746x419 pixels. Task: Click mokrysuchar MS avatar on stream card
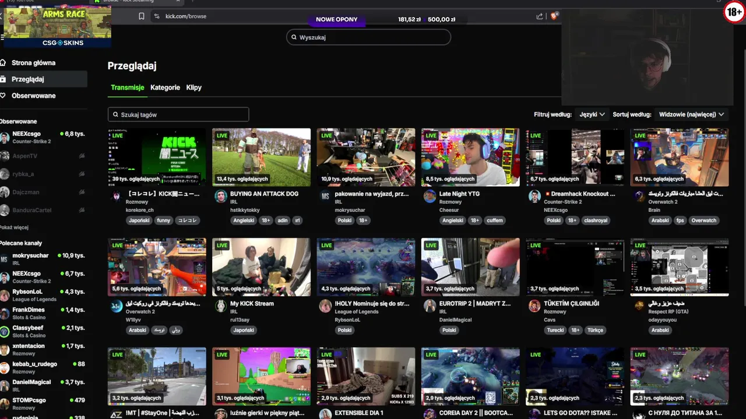pyautogui.click(x=325, y=196)
